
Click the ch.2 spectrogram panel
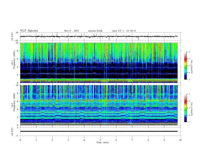[x=99, y=105]
